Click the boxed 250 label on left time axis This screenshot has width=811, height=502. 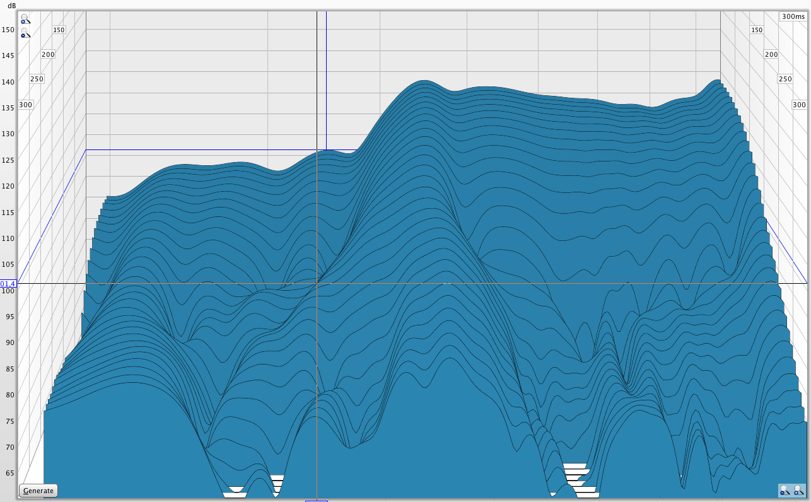37,79
